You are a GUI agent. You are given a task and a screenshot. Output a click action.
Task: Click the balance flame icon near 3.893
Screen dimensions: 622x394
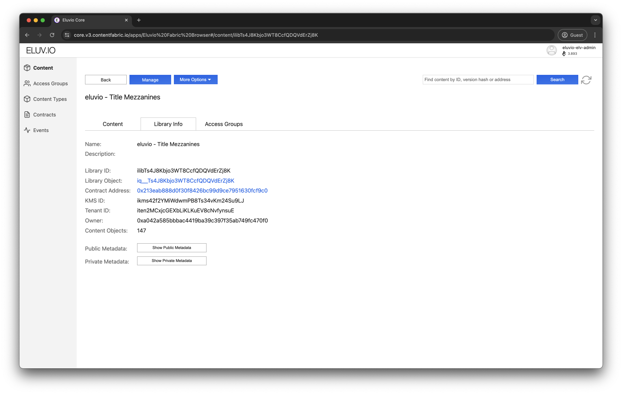coord(564,54)
